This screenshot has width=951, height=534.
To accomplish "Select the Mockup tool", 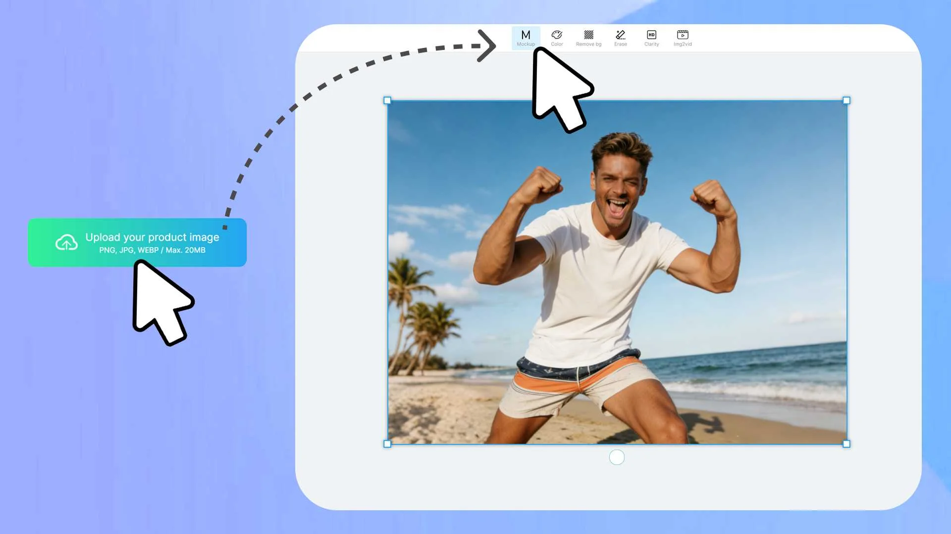I will (526, 38).
